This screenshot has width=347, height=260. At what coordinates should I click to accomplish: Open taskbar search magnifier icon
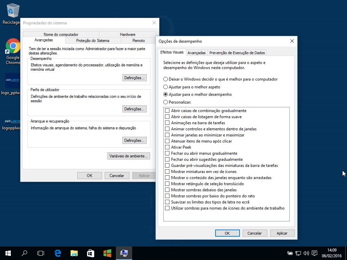(x=24, y=253)
